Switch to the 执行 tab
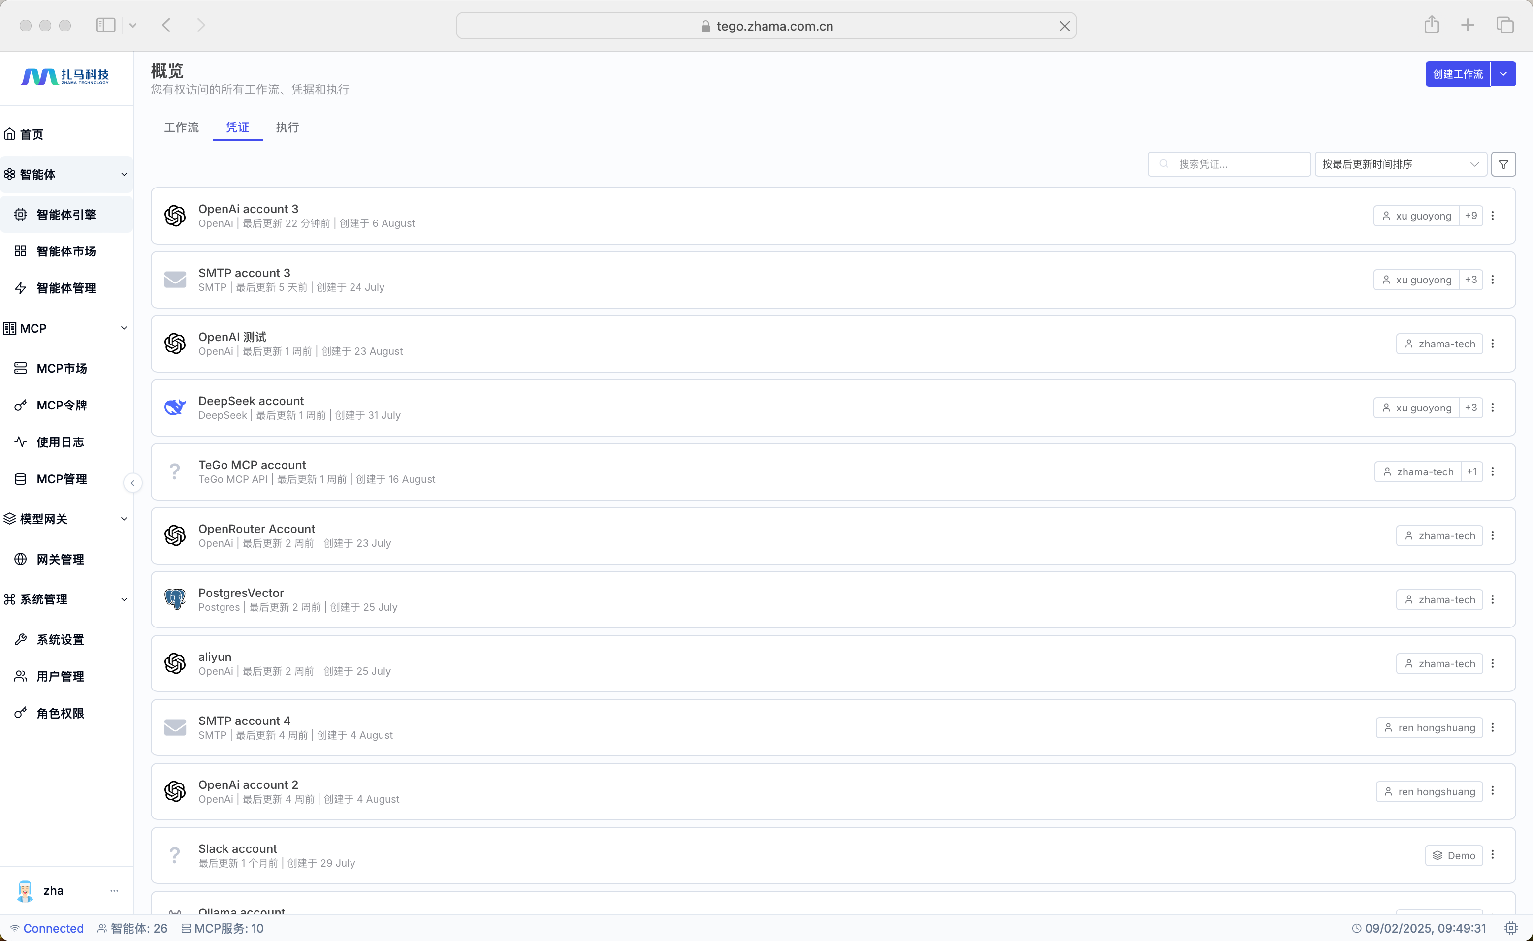This screenshot has height=941, width=1533. pos(287,127)
